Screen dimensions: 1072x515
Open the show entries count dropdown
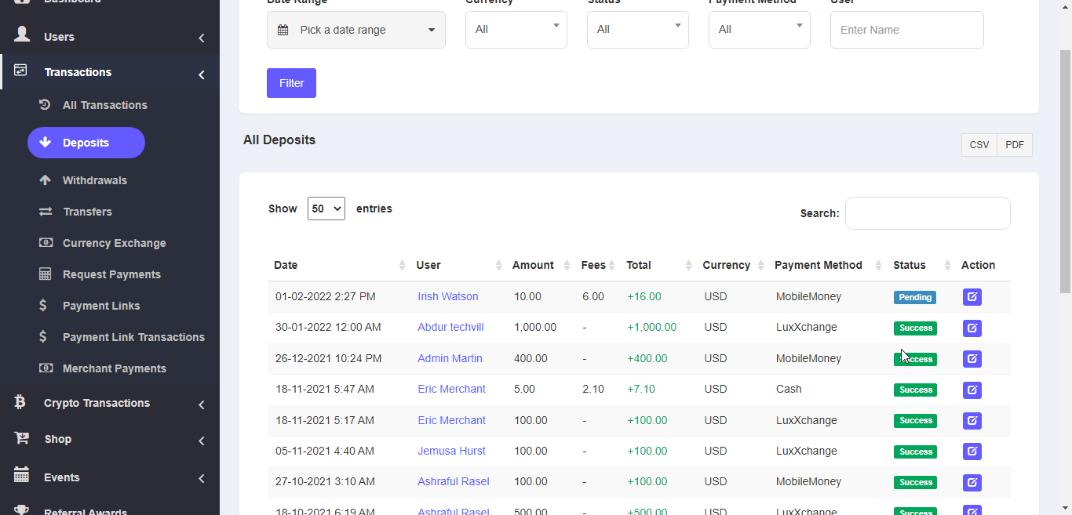pos(326,209)
